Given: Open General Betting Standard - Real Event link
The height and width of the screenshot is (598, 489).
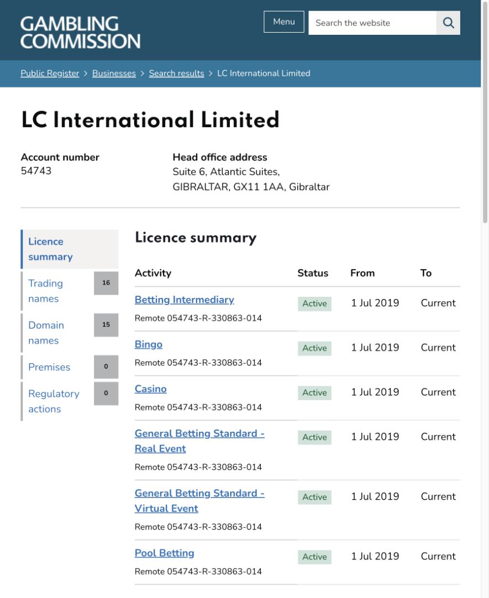Looking at the screenshot, I should (x=199, y=441).
